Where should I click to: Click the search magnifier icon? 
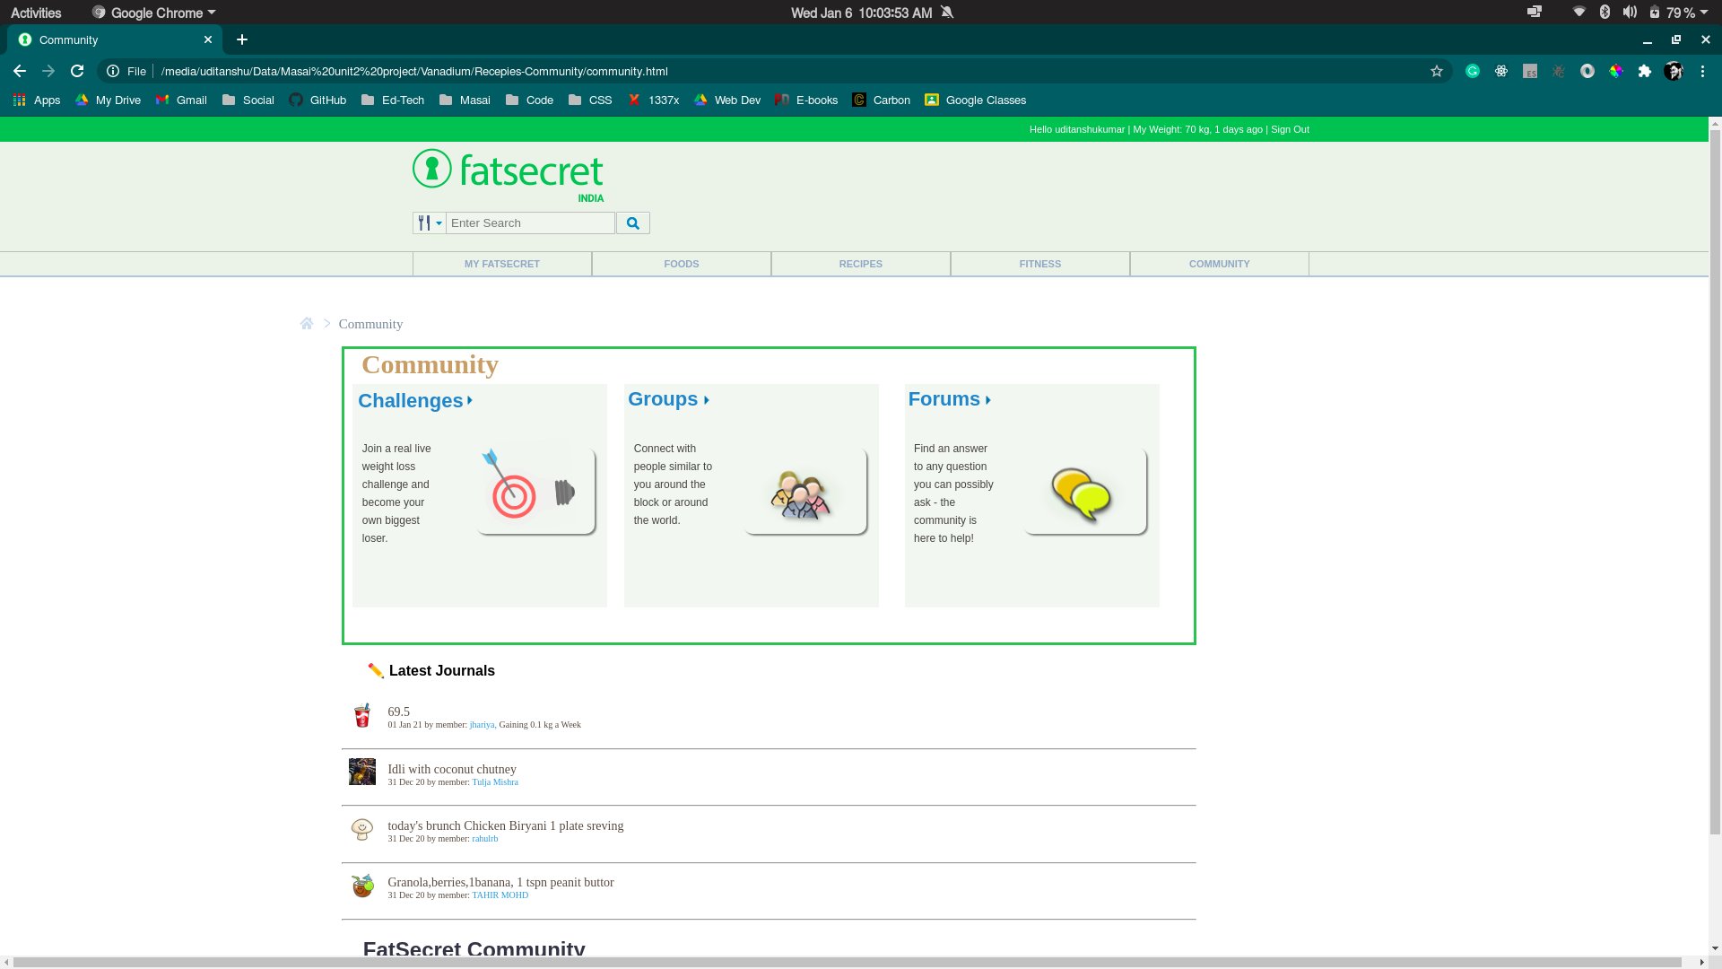pos(632,223)
